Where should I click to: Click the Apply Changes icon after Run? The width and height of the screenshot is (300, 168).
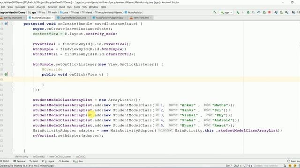[243, 13]
